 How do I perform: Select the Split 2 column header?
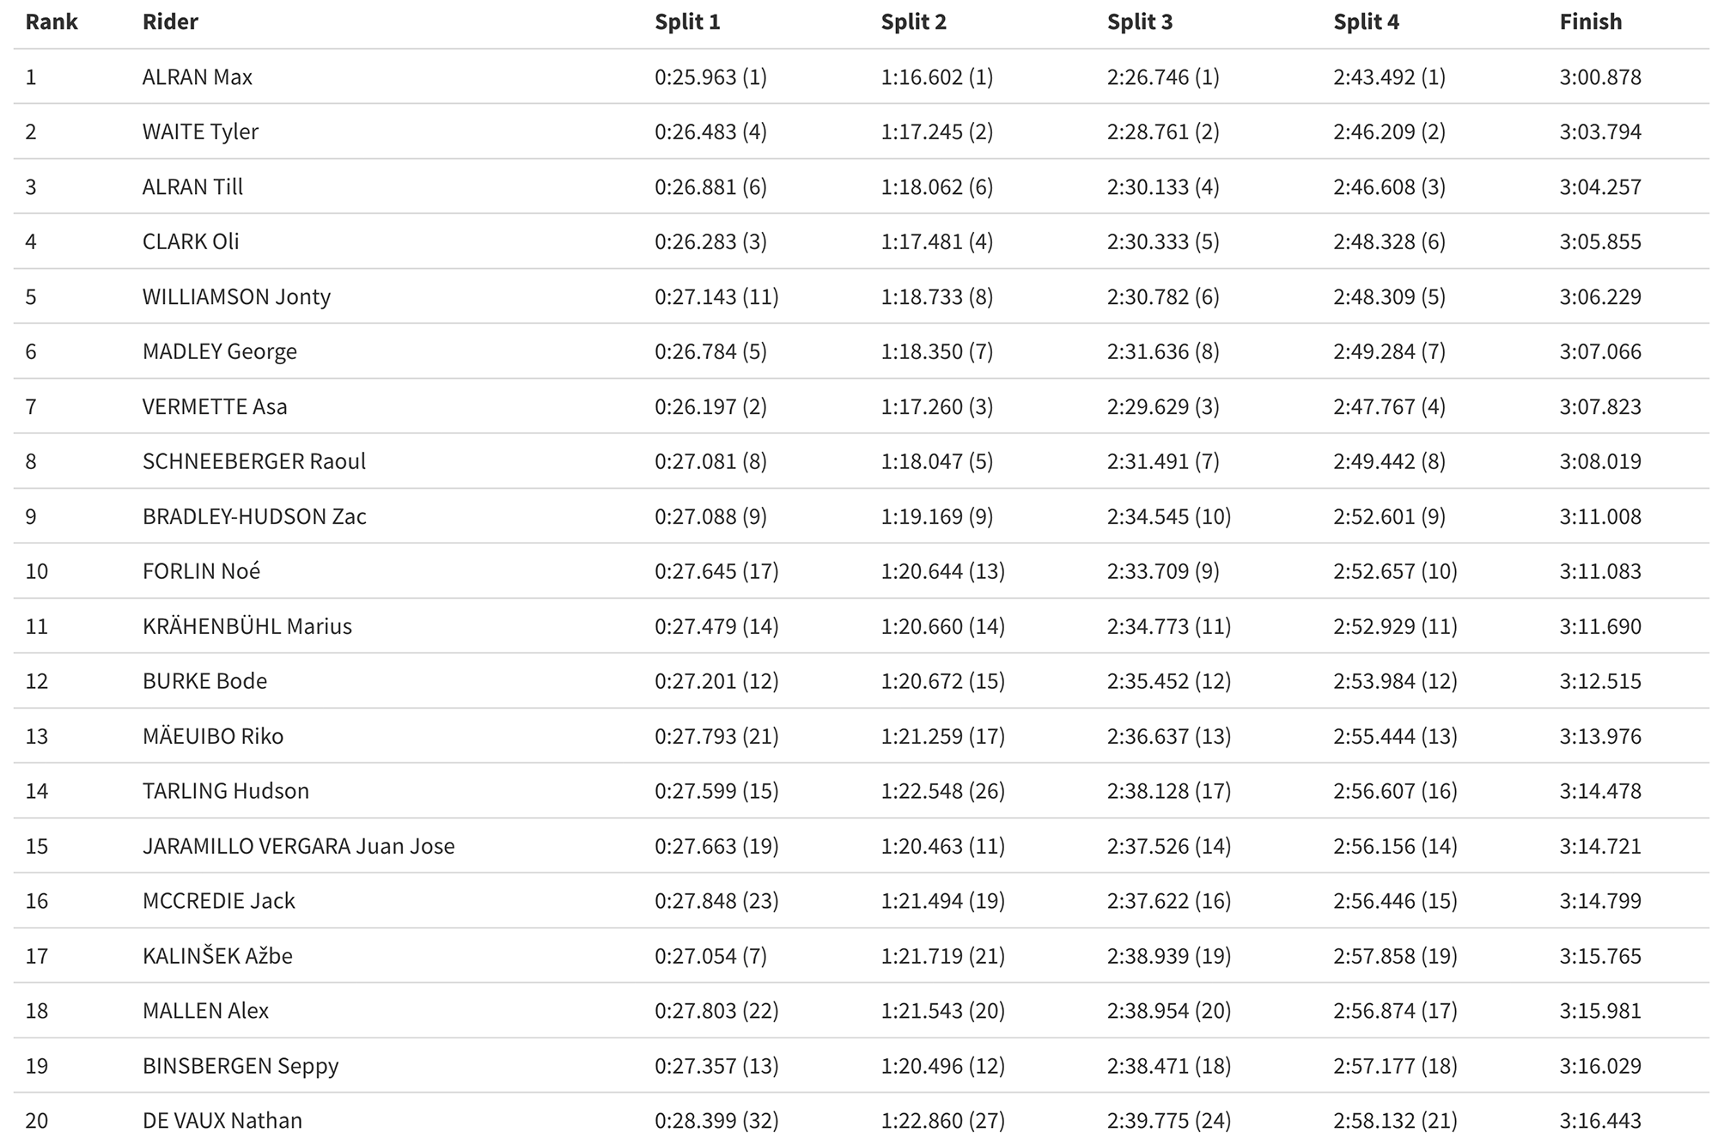(x=913, y=21)
